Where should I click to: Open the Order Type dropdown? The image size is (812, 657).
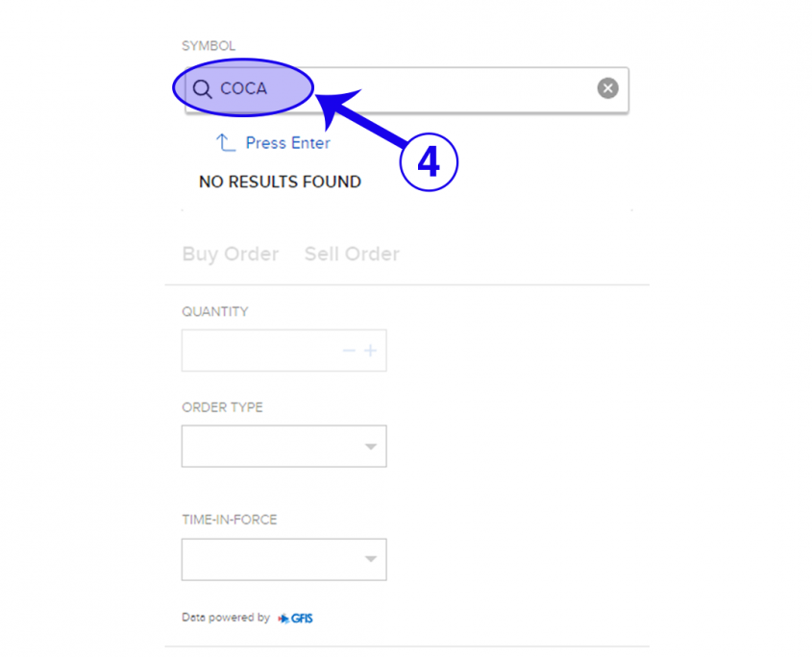[x=283, y=447]
